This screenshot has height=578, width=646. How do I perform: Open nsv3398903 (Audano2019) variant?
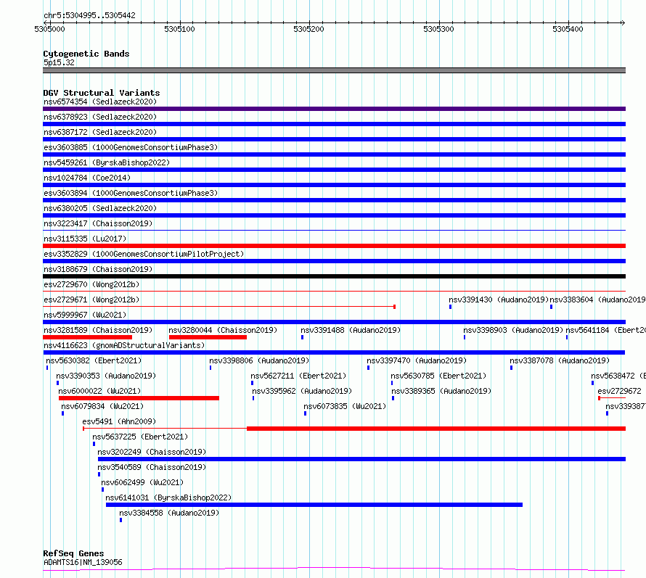click(513, 330)
